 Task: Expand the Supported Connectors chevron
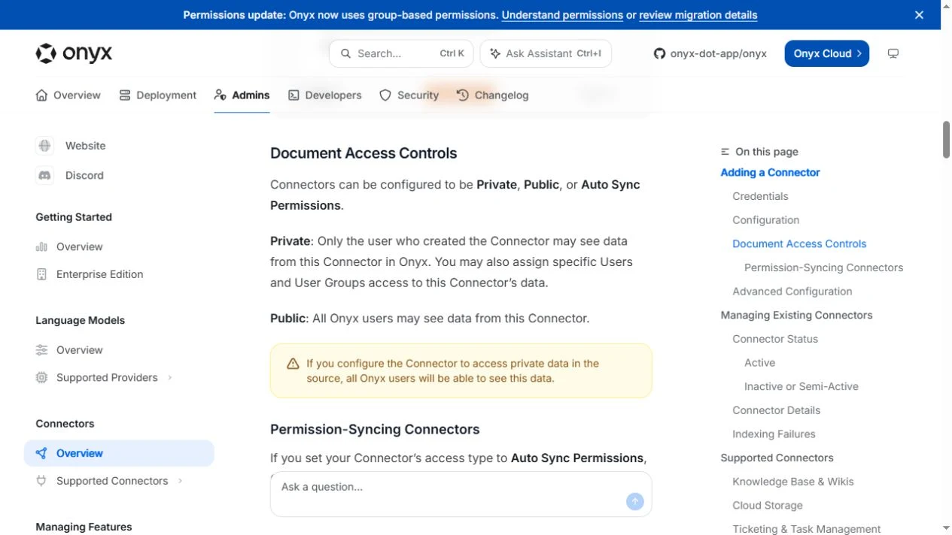(181, 481)
